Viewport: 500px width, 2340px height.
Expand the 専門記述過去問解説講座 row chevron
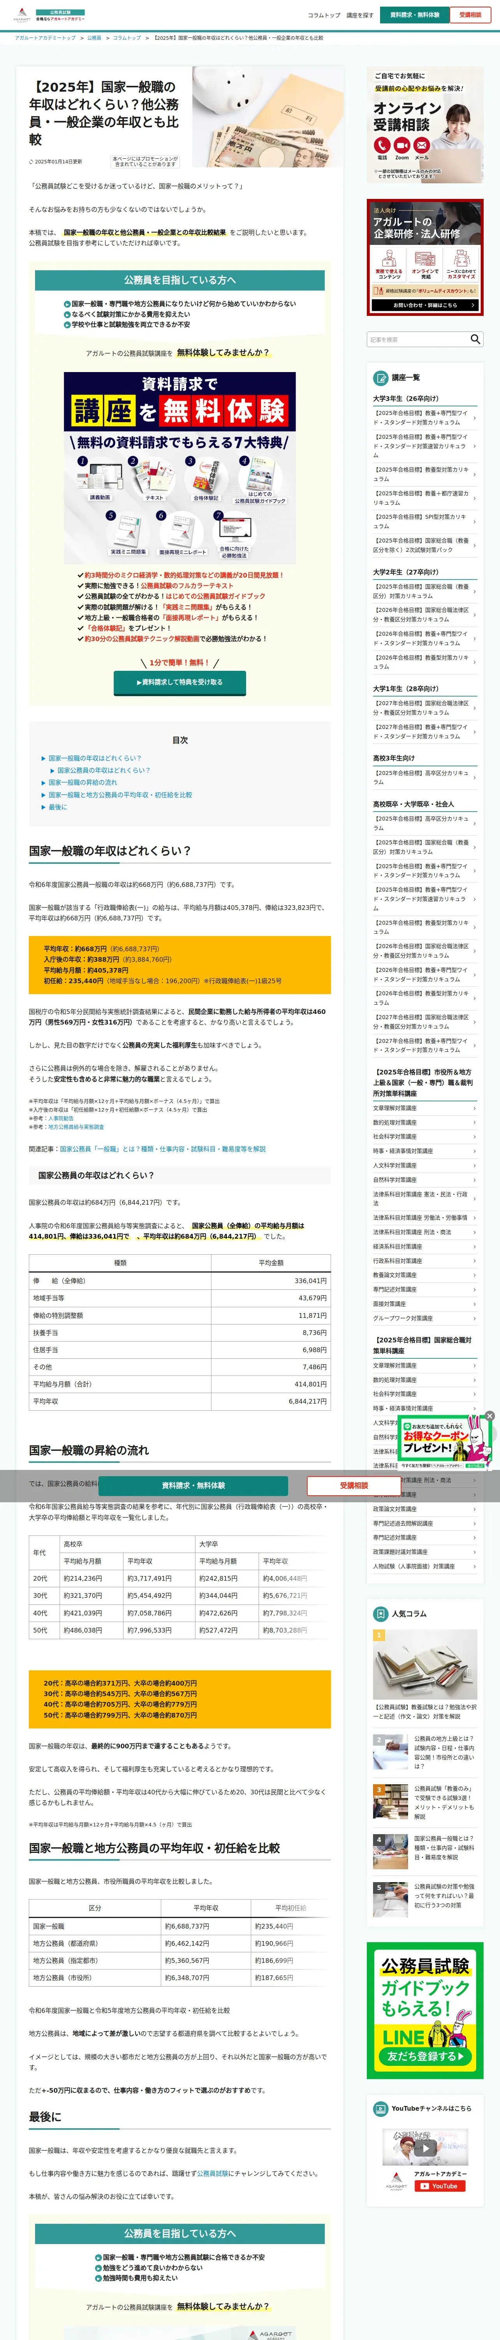[x=475, y=1523]
